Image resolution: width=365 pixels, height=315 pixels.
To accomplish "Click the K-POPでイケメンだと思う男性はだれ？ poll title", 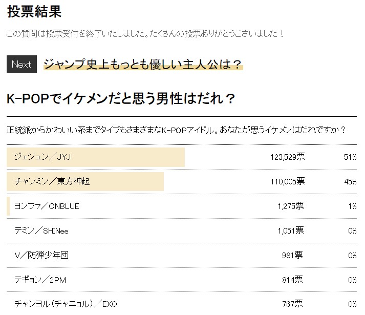I will [x=121, y=99].
